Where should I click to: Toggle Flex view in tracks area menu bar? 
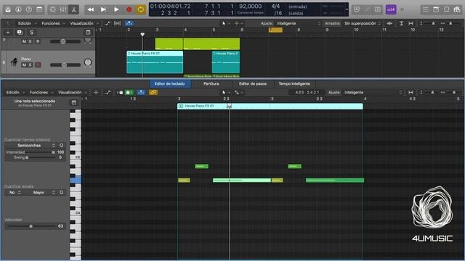(118, 23)
